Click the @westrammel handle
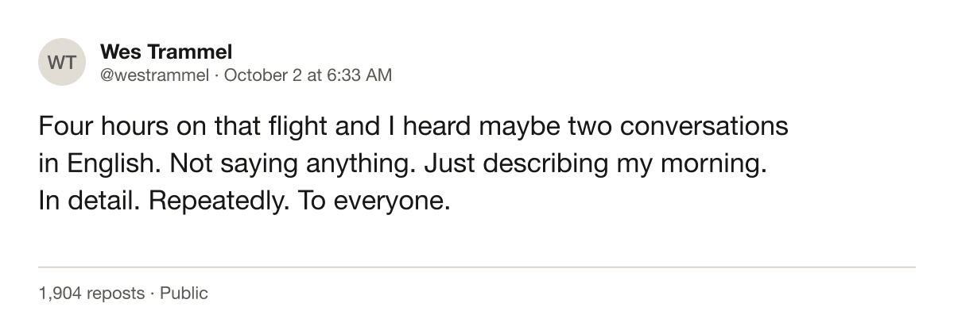This screenshot has height=334, width=954. coord(154,75)
